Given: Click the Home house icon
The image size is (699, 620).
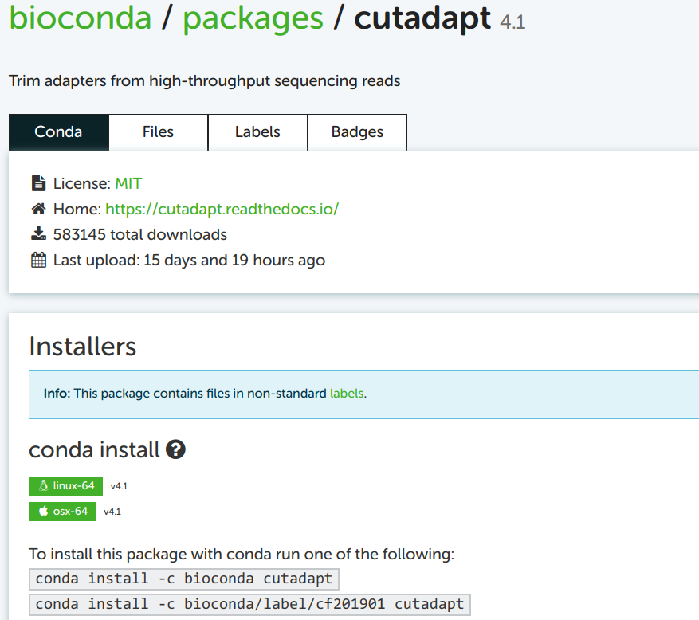Looking at the screenshot, I should (x=39, y=209).
